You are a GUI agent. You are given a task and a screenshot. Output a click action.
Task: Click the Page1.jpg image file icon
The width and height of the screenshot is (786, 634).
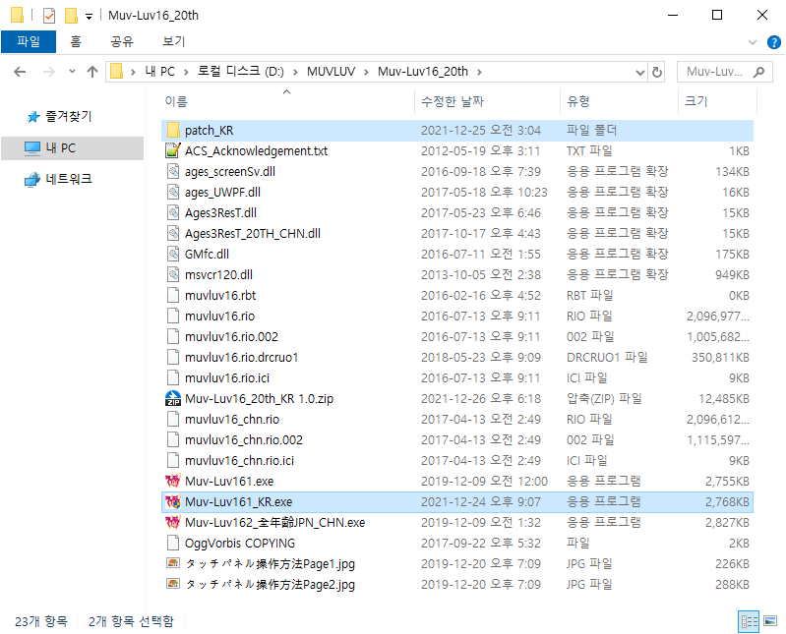[173, 563]
